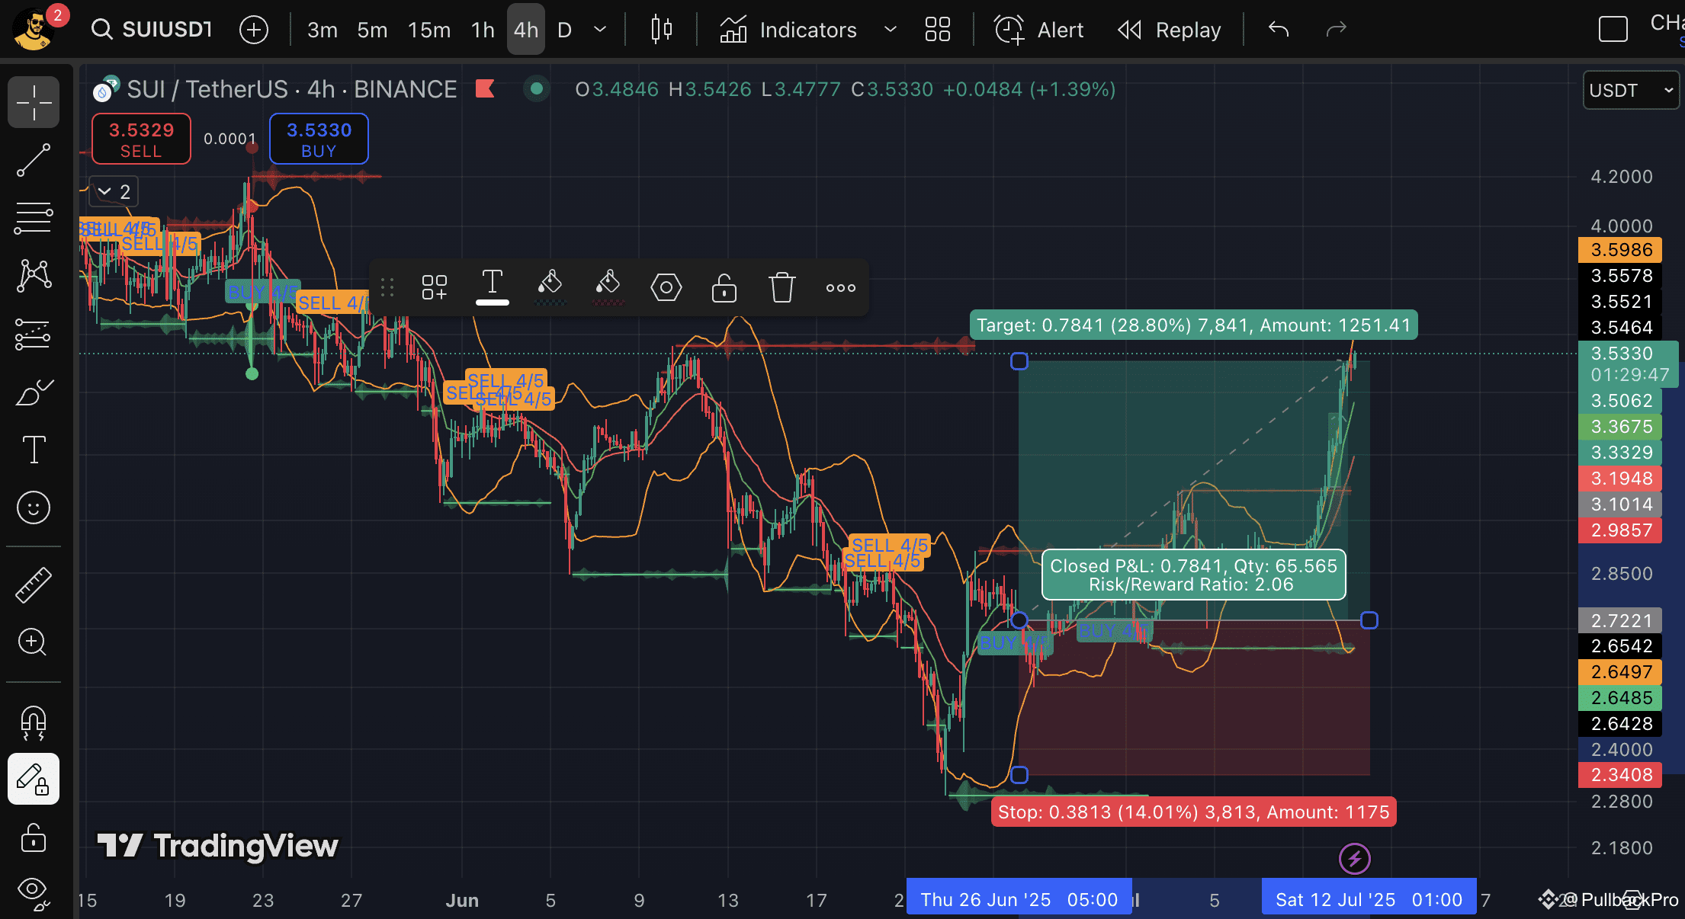Open the user profile avatar menu
This screenshot has width=1685, height=919.
point(34,29)
